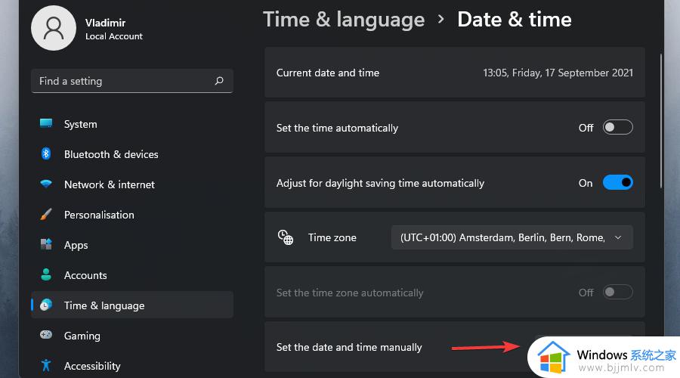Click the Accessibility figure icon
680x378 pixels.
(46, 365)
